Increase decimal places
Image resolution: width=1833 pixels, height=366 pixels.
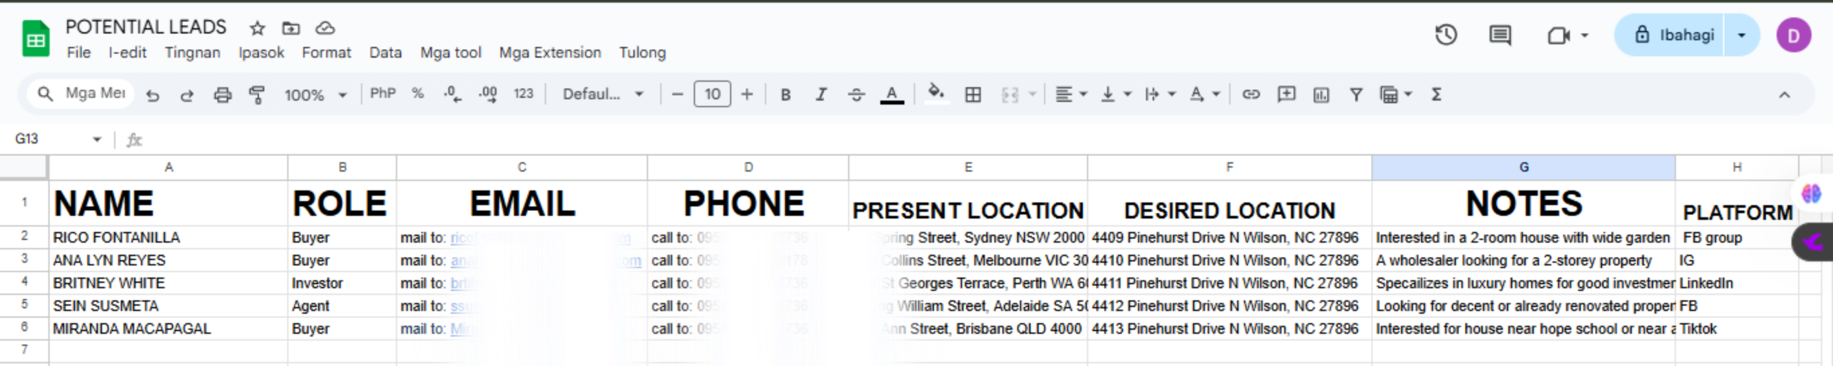pos(488,94)
